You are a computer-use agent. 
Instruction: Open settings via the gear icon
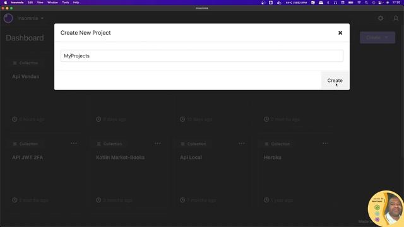(x=380, y=18)
